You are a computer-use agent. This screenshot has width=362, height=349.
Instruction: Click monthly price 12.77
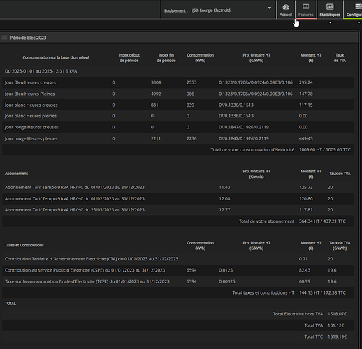(x=224, y=209)
